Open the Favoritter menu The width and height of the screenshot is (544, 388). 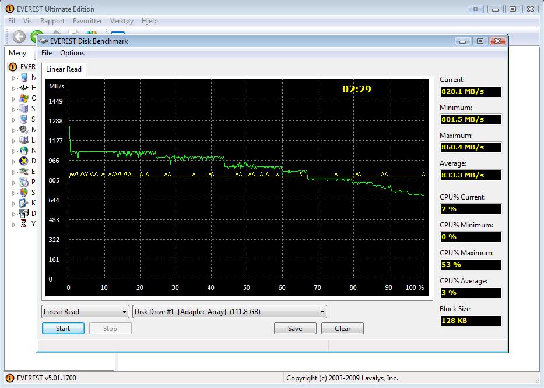87,21
